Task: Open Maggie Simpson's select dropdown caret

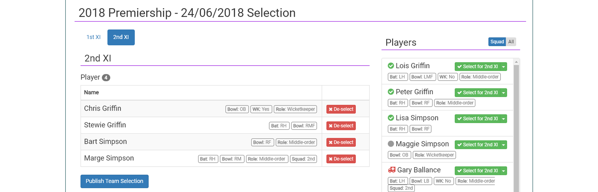Action: pos(504,145)
